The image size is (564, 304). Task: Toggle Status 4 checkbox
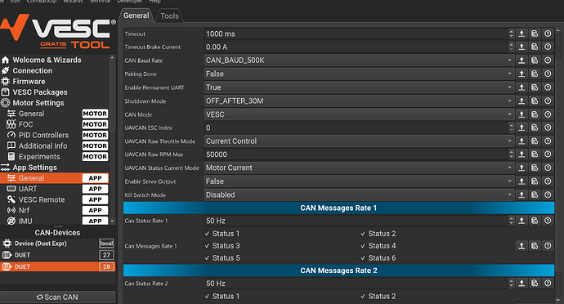tap(378, 246)
